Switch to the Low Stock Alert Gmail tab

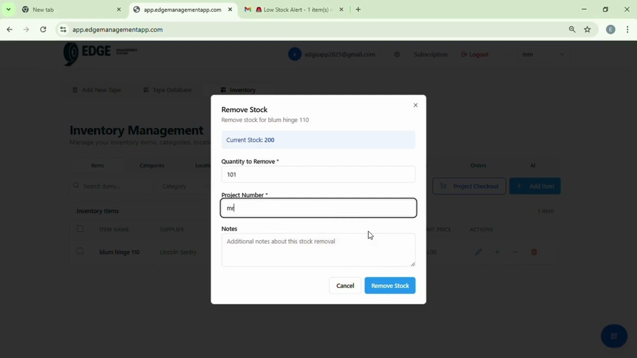(294, 9)
